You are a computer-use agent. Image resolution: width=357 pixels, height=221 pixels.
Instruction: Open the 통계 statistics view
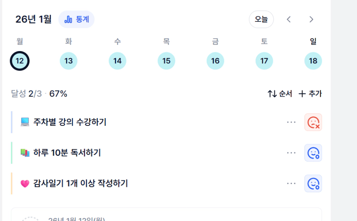pos(76,19)
